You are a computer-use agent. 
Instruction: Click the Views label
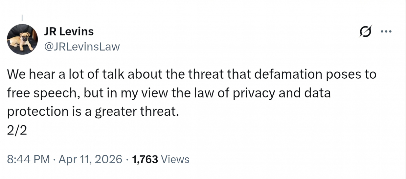(x=176, y=159)
